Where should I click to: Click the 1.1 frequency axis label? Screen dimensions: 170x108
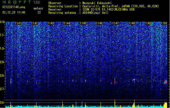(2, 35)
